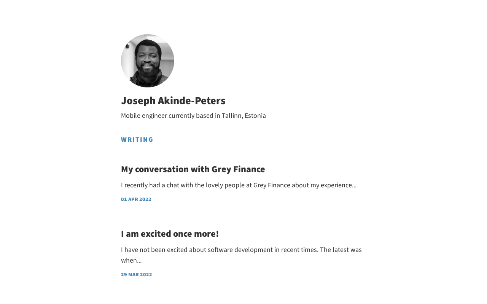Viewport: 487px width, 304px height.
Task: Click the 29 MAR 2022 date
Action: 136,274
